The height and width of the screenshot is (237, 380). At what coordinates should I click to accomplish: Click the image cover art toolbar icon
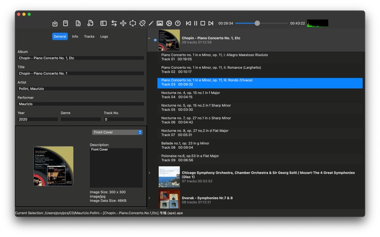point(160,23)
